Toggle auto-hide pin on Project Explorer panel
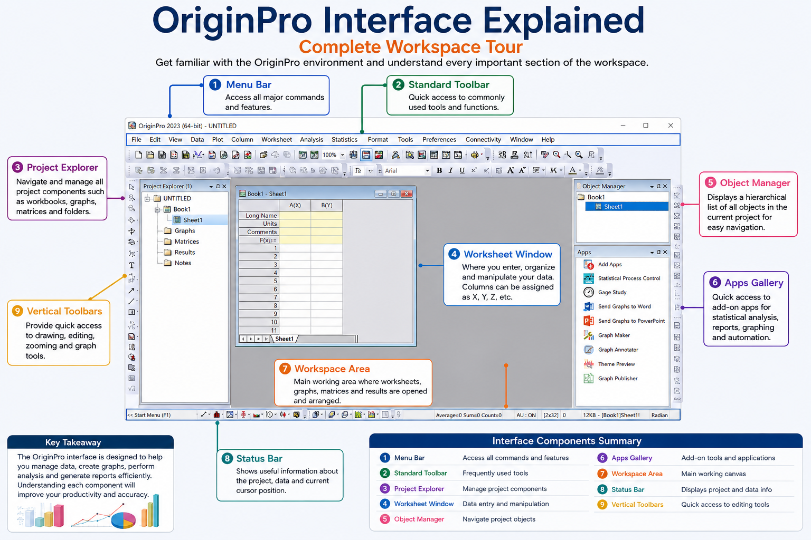 click(x=218, y=186)
